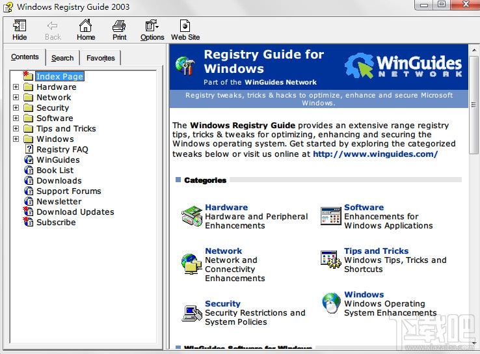Click the Hide toolbar icon
Screen dimensions: 480x354
coord(20,26)
